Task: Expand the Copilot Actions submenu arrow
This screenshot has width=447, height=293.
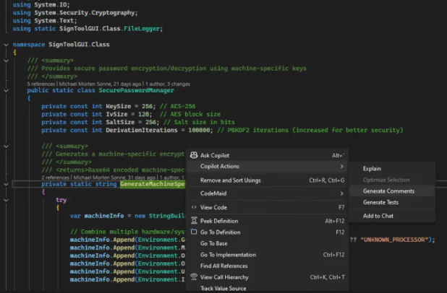Action: [x=341, y=167]
